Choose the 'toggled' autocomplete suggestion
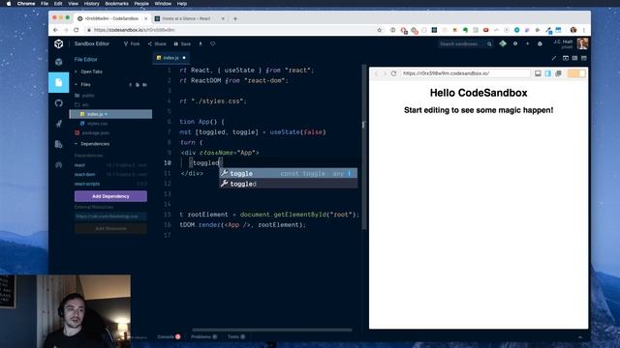The width and height of the screenshot is (620, 348). point(289,184)
